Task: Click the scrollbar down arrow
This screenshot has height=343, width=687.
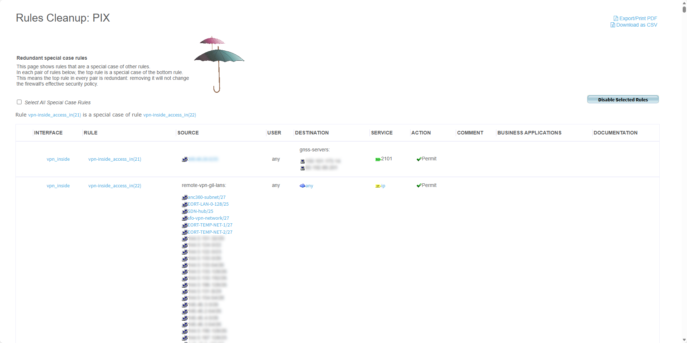Action: 684,340
